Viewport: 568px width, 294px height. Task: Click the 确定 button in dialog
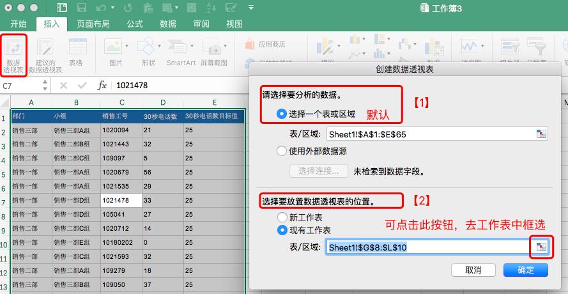coord(525,270)
